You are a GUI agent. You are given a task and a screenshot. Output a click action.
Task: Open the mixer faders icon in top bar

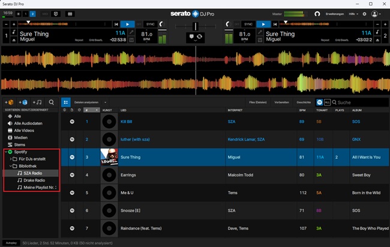tap(70, 14)
